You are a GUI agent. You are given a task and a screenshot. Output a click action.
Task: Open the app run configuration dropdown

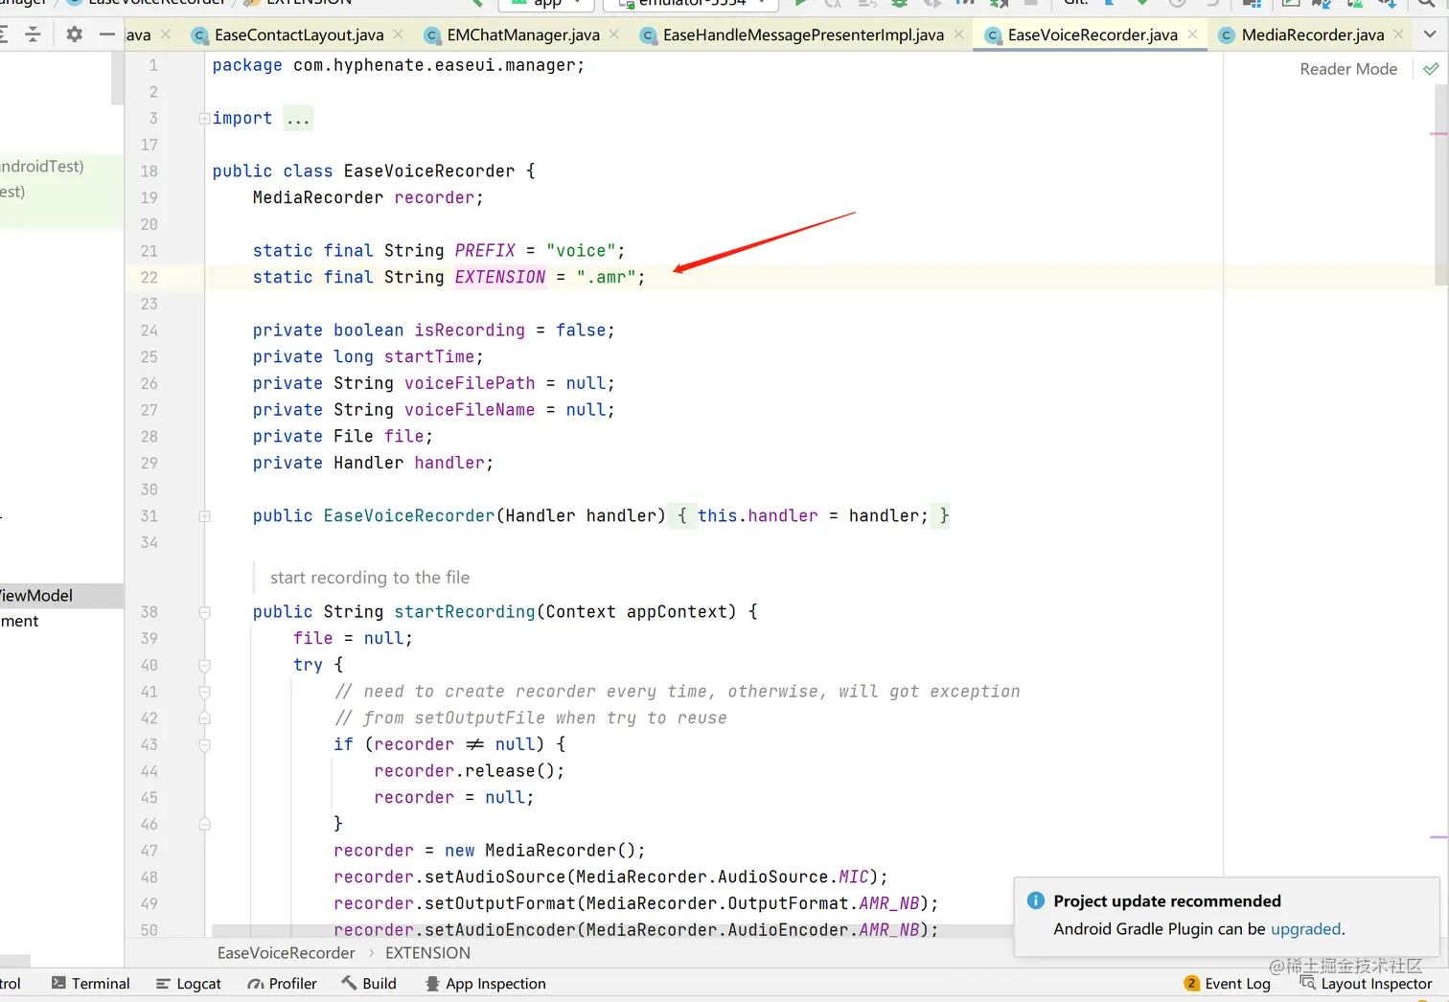click(x=547, y=4)
